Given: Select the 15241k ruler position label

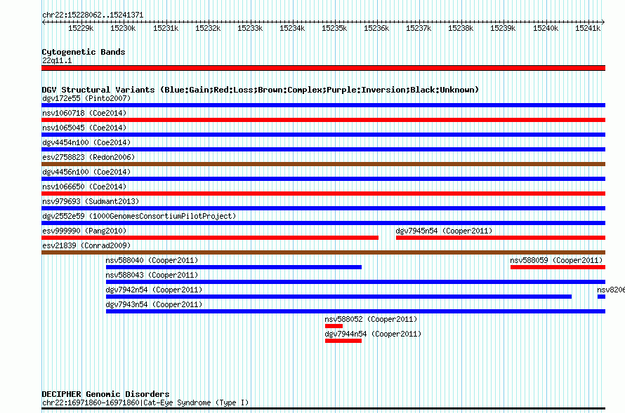Looking at the screenshot, I should pos(588,29).
